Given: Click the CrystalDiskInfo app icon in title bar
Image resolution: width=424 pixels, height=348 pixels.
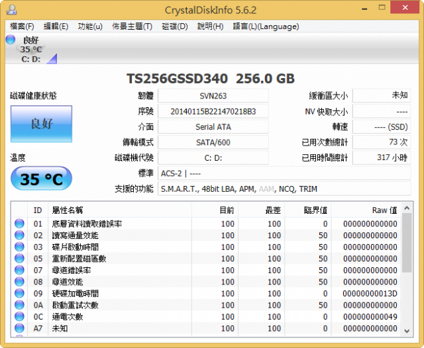Looking at the screenshot, I should click(x=12, y=10).
